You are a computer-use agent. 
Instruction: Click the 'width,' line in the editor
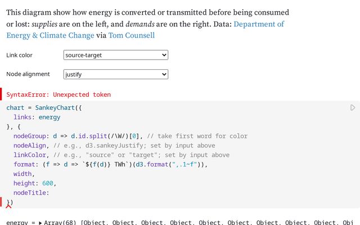(x=24, y=174)
